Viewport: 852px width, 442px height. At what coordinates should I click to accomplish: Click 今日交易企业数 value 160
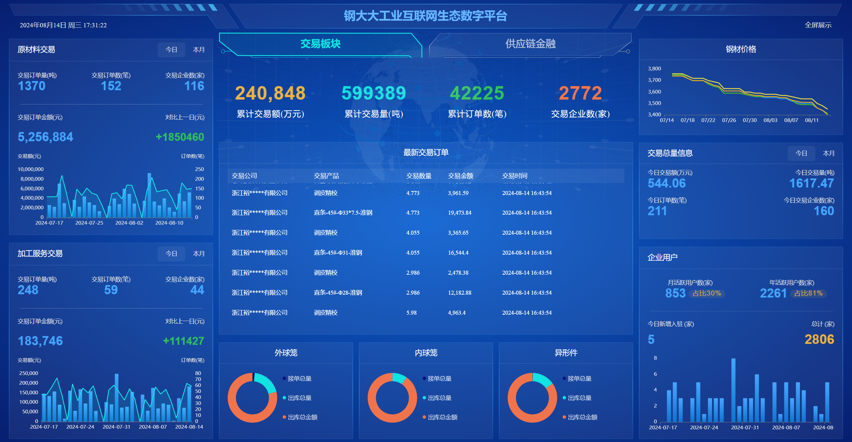coord(824,211)
